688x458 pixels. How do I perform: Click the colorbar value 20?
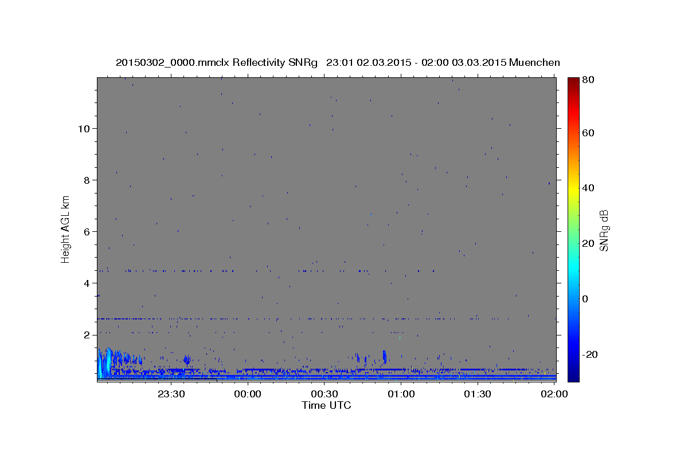(588, 243)
